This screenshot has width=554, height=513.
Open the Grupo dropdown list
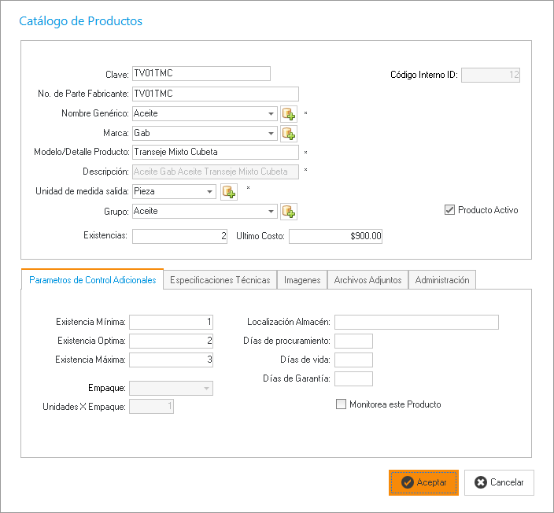(x=271, y=211)
